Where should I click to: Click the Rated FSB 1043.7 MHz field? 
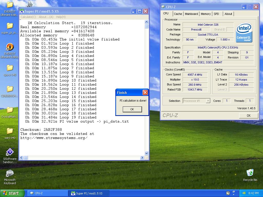[x=195, y=90]
